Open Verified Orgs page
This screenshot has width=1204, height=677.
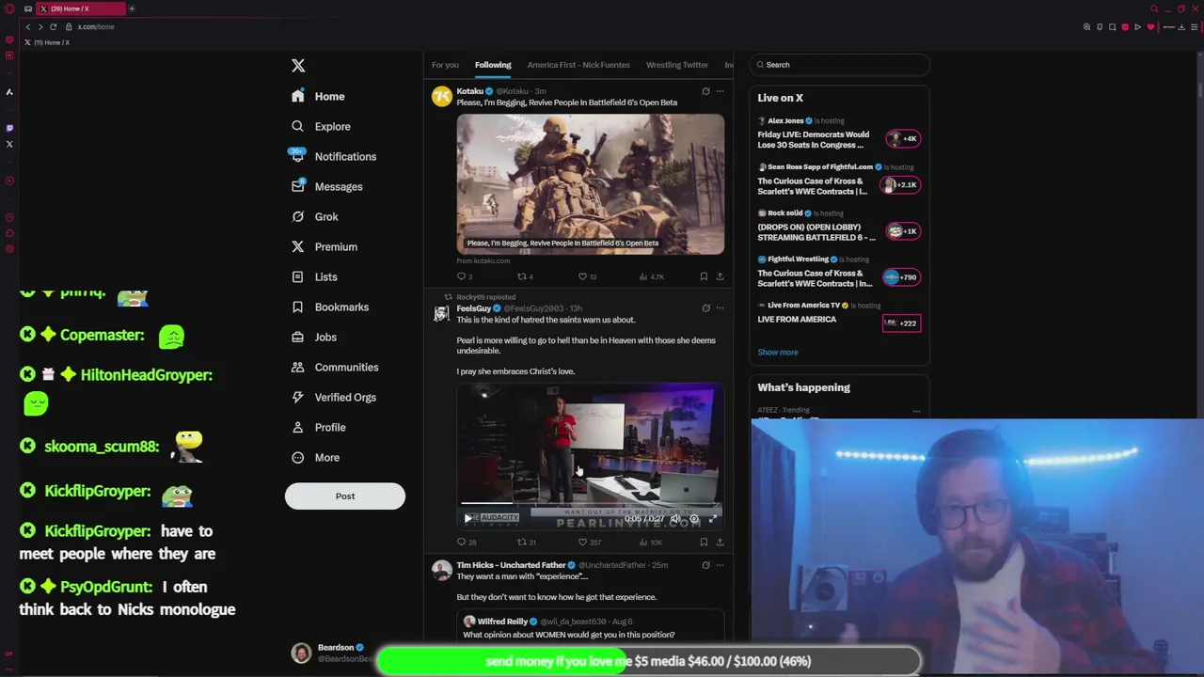(334, 397)
